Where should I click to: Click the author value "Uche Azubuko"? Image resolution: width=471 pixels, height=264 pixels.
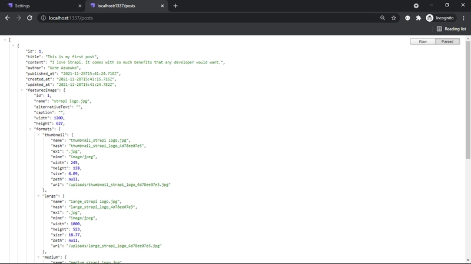pyautogui.click(x=63, y=68)
